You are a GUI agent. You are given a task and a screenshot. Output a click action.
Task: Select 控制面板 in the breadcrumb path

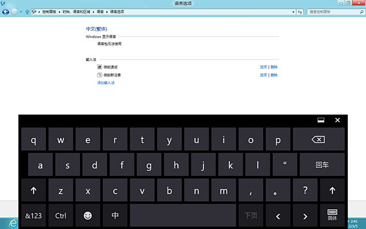(x=49, y=11)
